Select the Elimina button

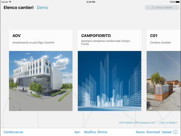coord(102,132)
